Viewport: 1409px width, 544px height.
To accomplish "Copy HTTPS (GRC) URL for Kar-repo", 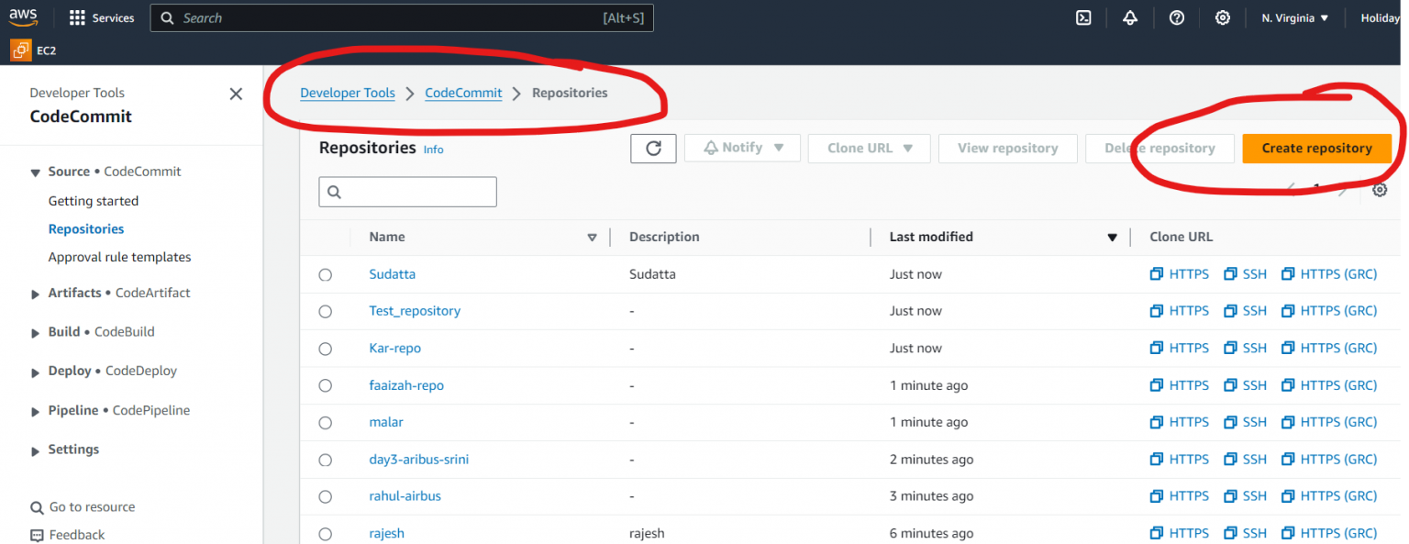I will (1329, 348).
